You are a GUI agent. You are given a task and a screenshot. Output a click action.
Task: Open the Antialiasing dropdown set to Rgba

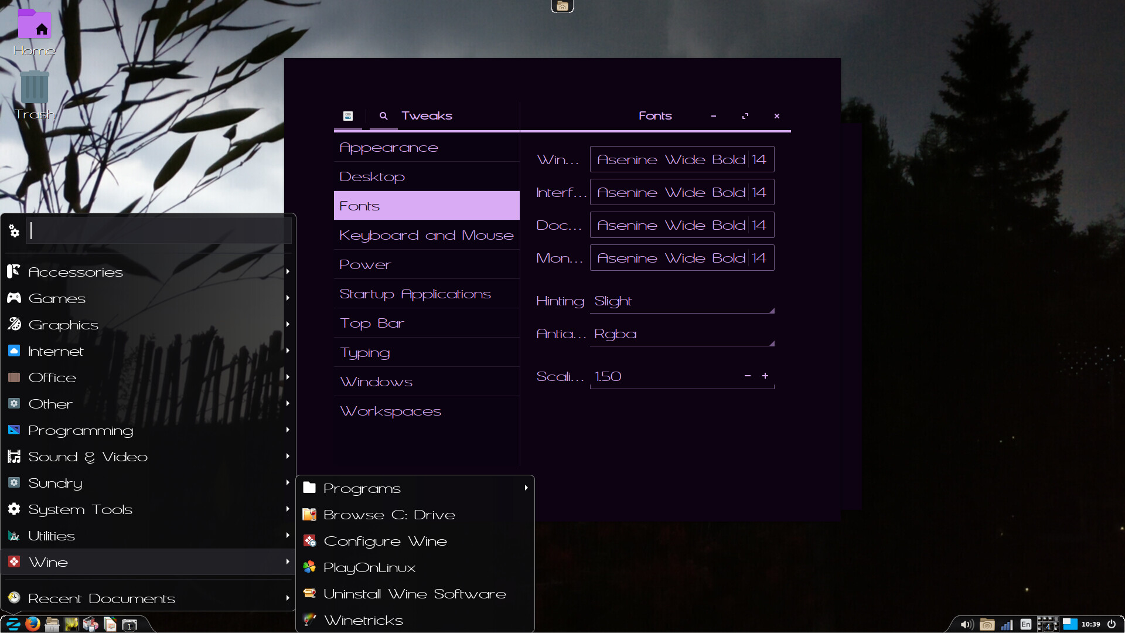tap(682, 334)
